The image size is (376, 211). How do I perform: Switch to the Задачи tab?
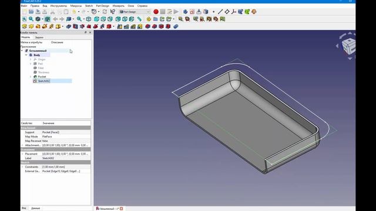[39, 38]
